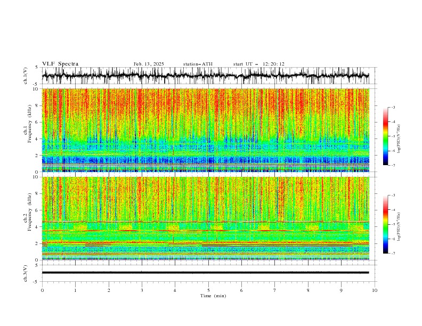
Task: Click time axis tick label "9"
Action: (x=341, y=290)
